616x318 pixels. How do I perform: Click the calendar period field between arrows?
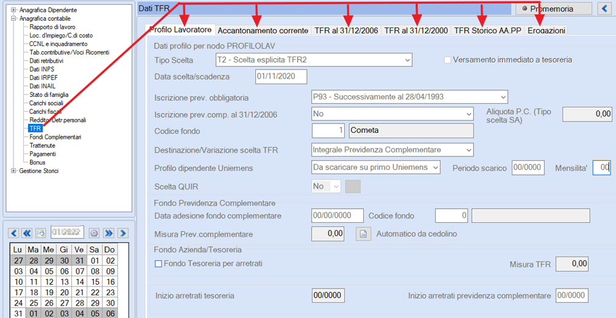67,233
